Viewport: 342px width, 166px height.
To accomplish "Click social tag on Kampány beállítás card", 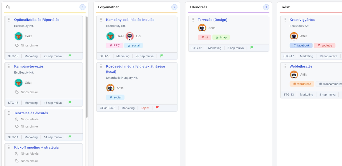I will (133, 45).
